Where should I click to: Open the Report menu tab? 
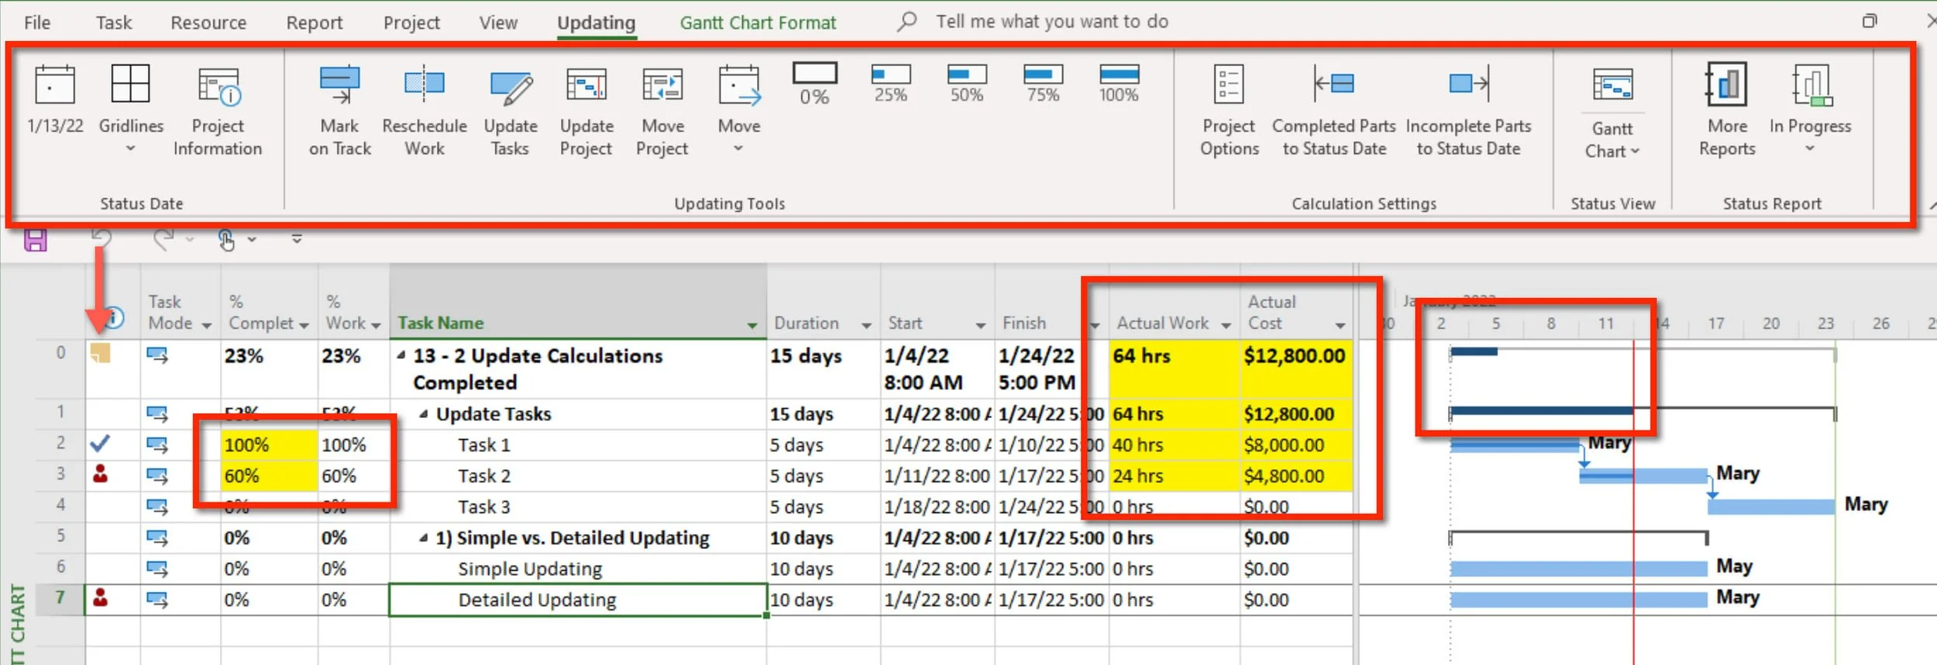(x=314, y=22)
